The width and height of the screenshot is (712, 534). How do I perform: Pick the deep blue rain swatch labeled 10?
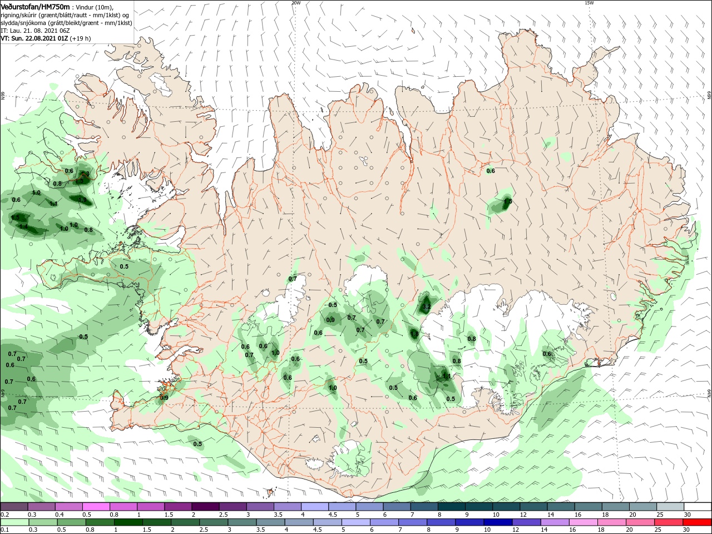tap(498, 522)
